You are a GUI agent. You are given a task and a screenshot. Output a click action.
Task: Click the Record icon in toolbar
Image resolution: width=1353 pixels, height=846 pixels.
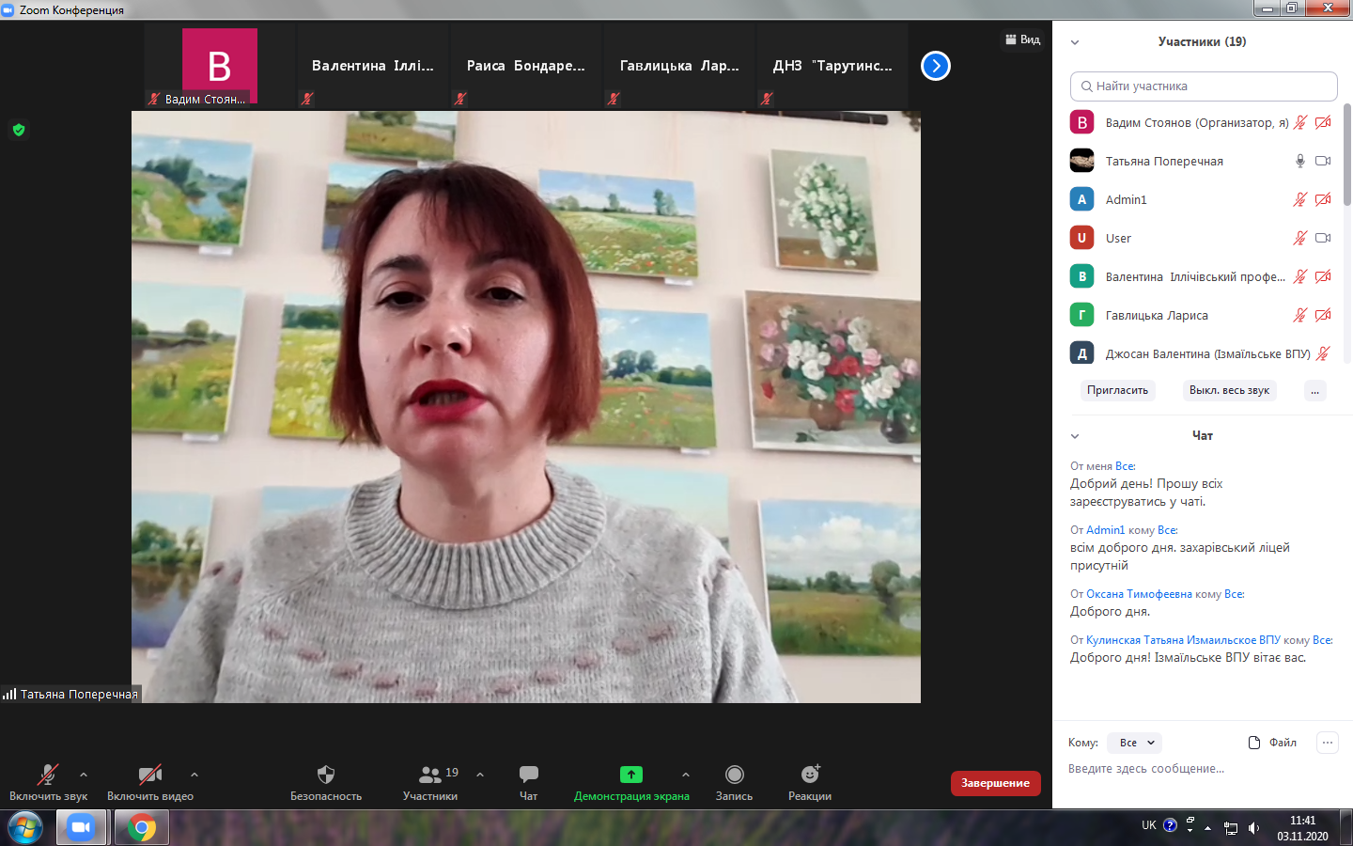(734, 775)
